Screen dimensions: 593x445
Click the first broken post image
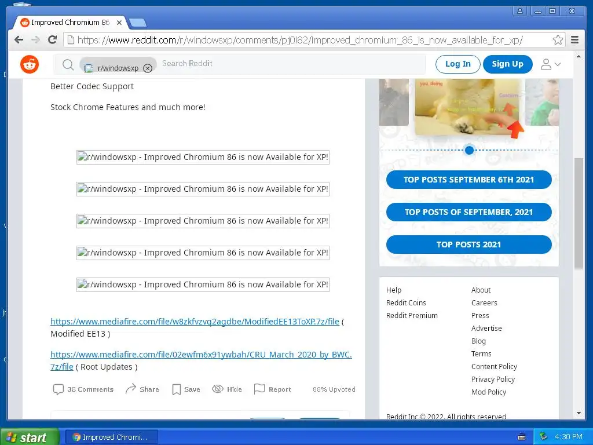[x=203, y=157]
